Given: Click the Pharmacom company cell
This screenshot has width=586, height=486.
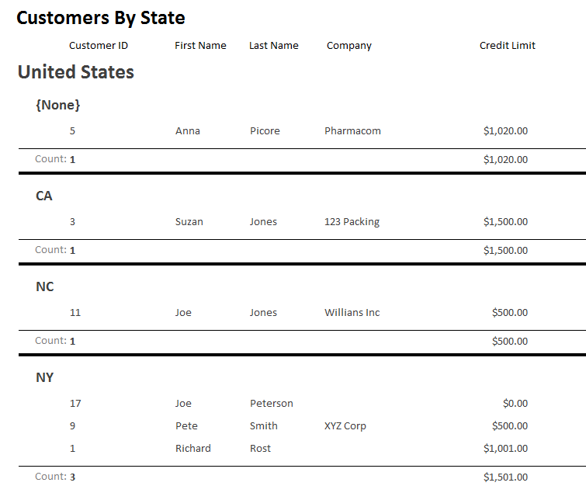Looking at the screenshot, I should coord(352,131).
